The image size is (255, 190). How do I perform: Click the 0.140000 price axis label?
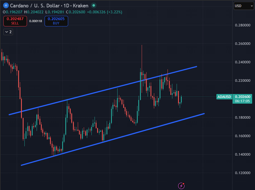[243, 154]
